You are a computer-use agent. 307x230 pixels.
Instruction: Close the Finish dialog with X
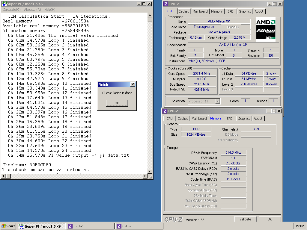[133, 84]
